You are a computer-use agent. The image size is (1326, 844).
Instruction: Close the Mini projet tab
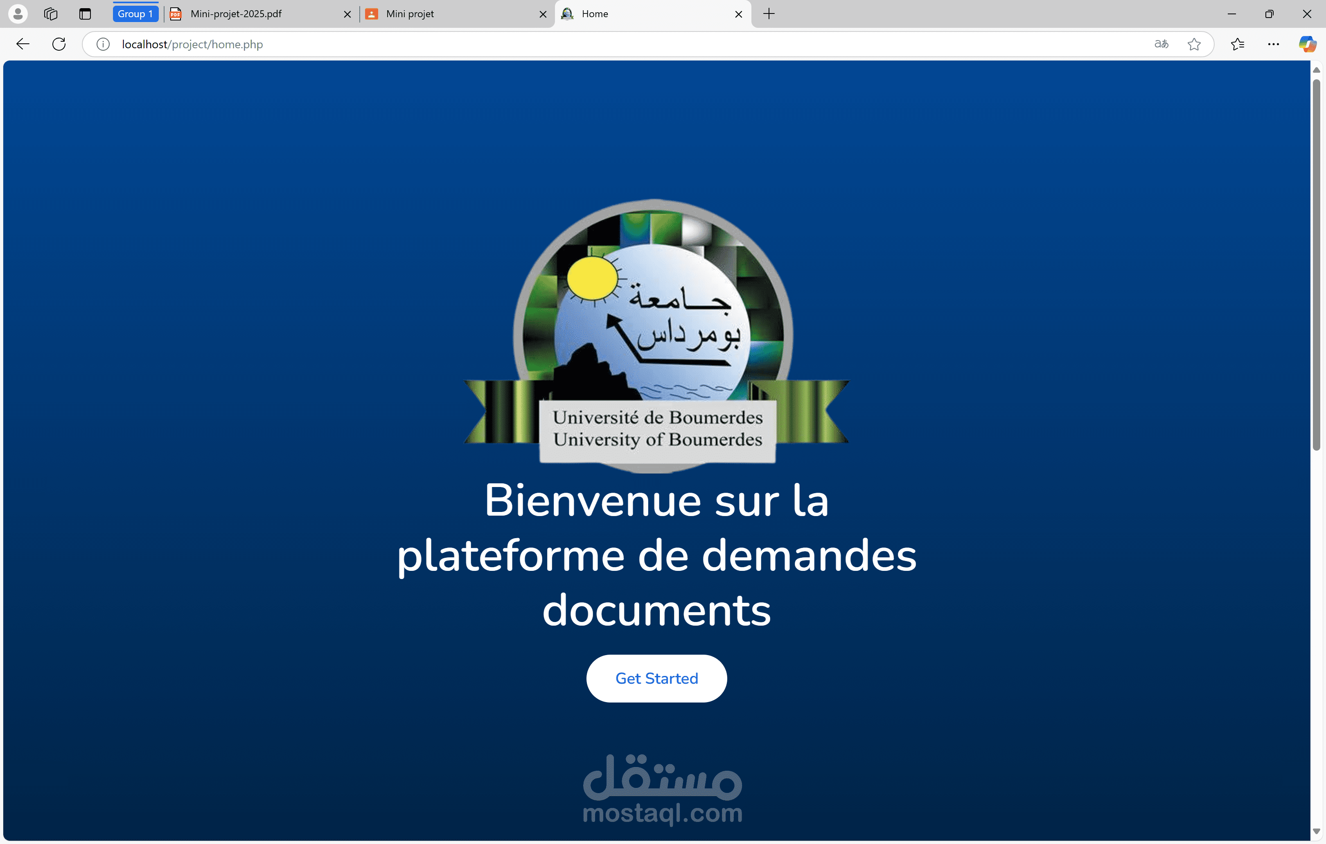[543, 14]
